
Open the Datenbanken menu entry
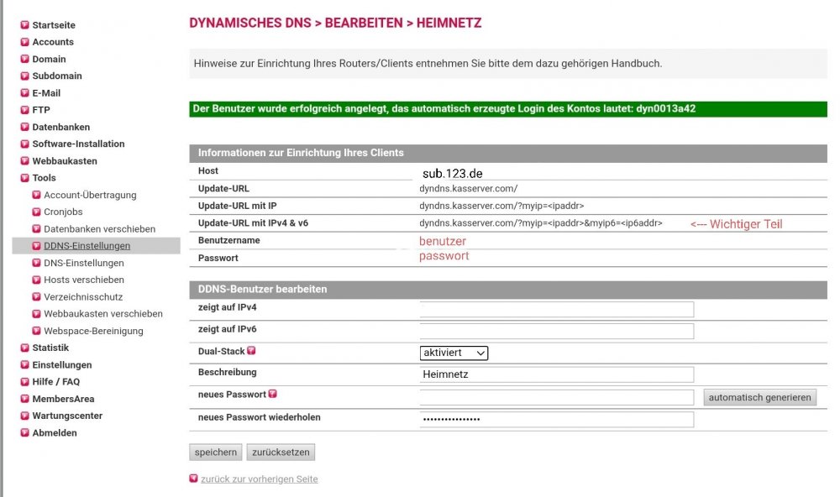61,127
